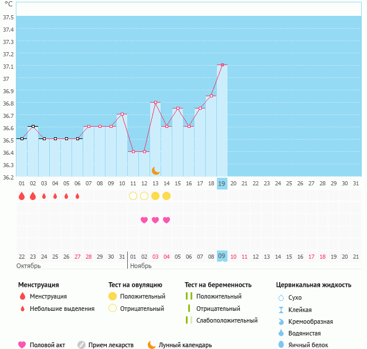Select the filled yellow ovulation circle under day 13
Viewport: 367px width, 349px height.
tap(155, 196)
